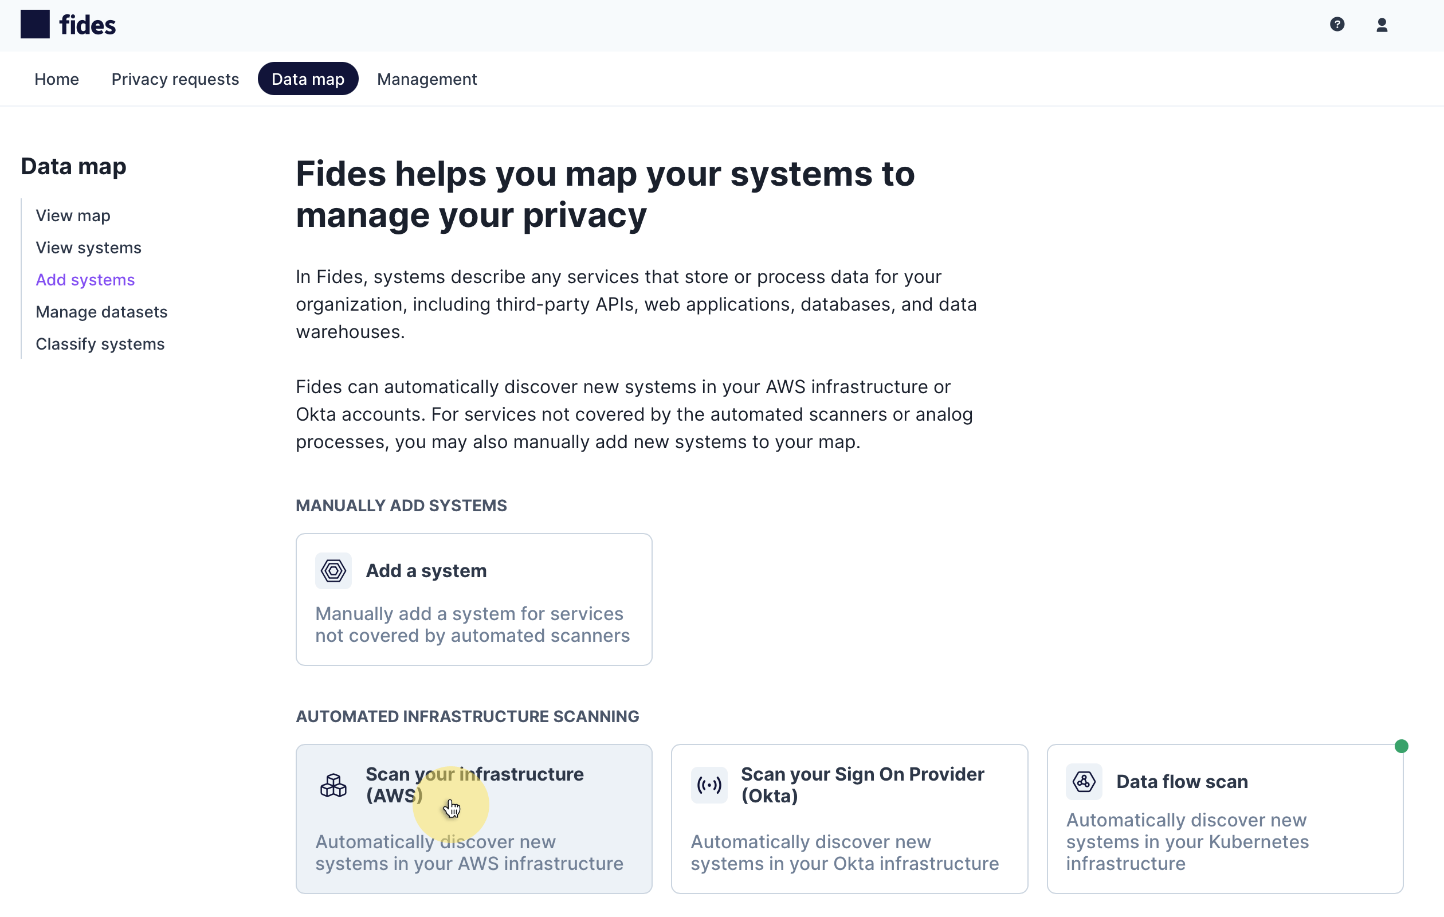Click text 'systems in your Kubernetes infrastructure'
The width and height of the screenshot is (1444, 917).
tap(1187, 852)
